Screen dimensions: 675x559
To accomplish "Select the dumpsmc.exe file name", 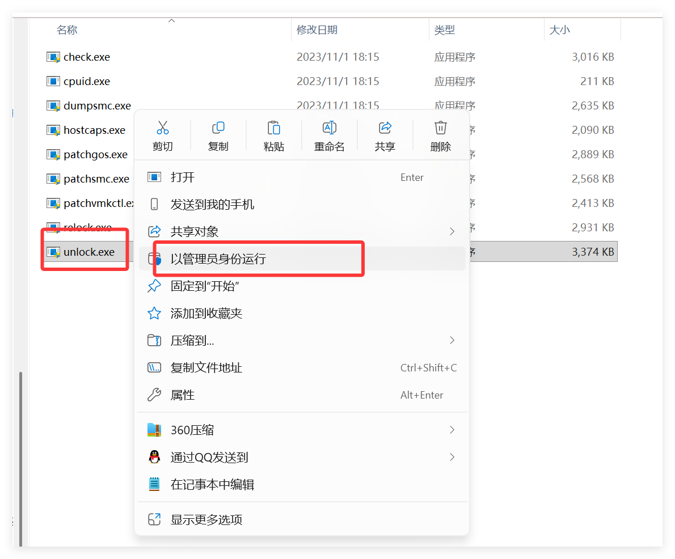I will pos(98,105).
